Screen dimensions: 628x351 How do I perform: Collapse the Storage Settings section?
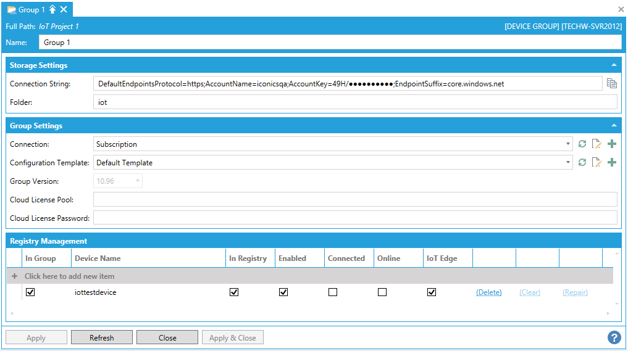point(614,65)
